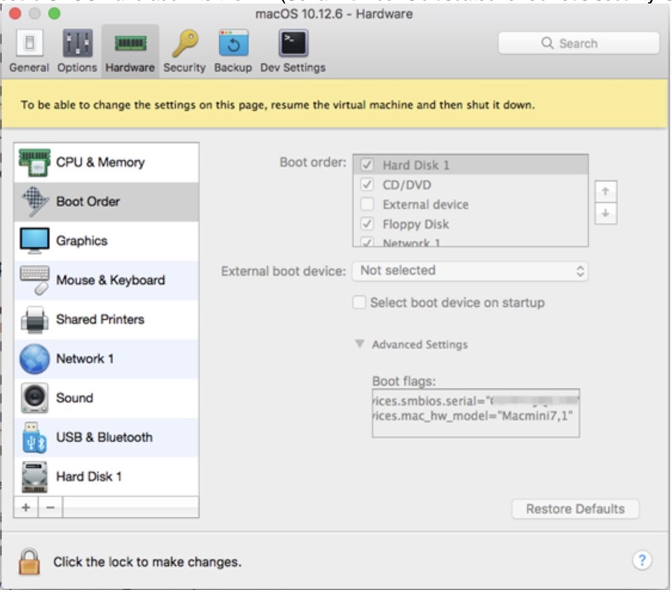Viewport: 672px width, 596px height.
Task: Click the lock icon to make changes
Action: point(29,561)
